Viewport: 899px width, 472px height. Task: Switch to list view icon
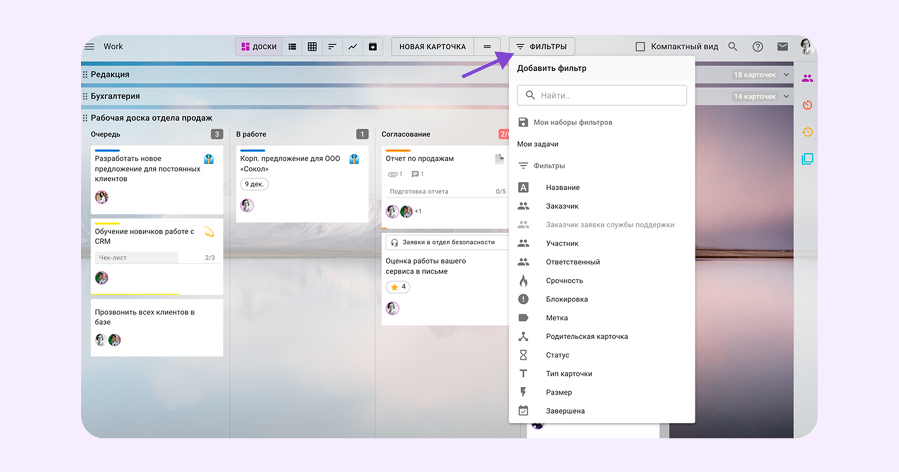click(x=293, y=46)
